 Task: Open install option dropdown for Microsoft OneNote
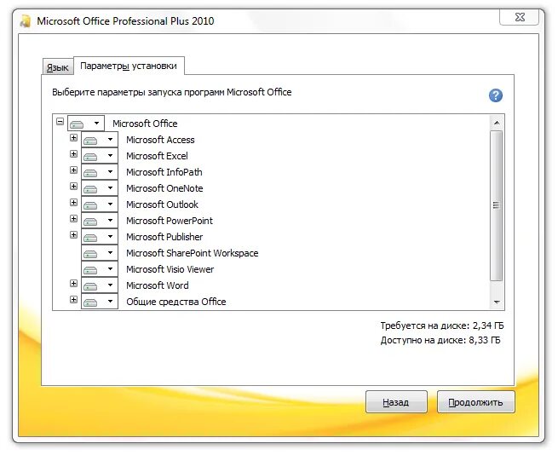[x=100, y=188]
